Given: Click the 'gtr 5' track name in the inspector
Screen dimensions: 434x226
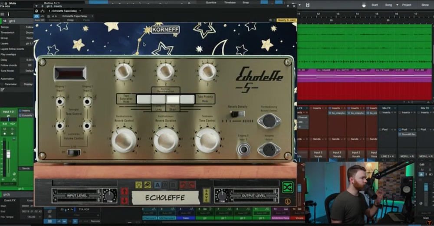Looking at the screenshot, I should (x=12, y=21).
